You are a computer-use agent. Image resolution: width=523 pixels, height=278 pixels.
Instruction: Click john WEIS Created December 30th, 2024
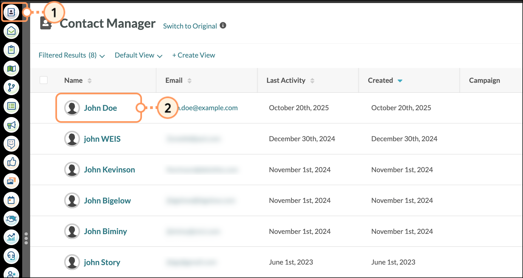point(404,139)
